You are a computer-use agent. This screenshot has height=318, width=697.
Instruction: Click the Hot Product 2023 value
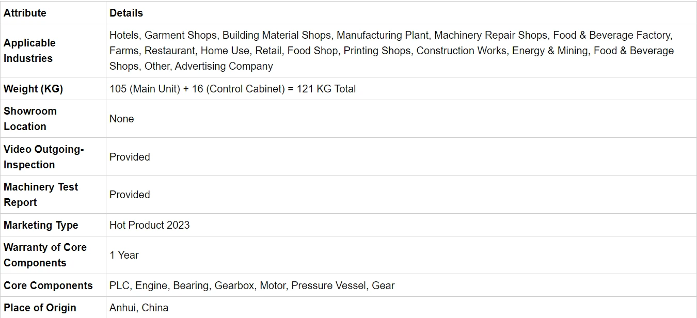coord(150,225)
